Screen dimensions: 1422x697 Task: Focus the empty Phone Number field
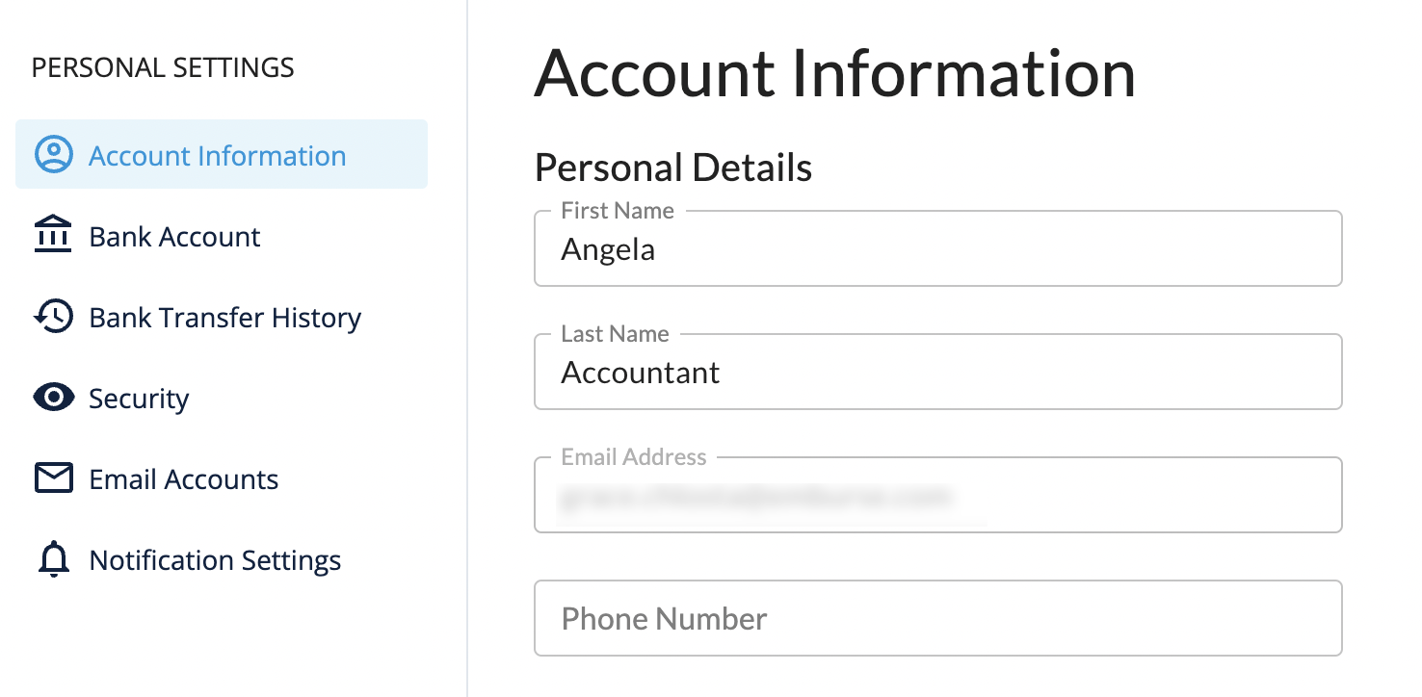pyautogui.click(x=937, y=618)
